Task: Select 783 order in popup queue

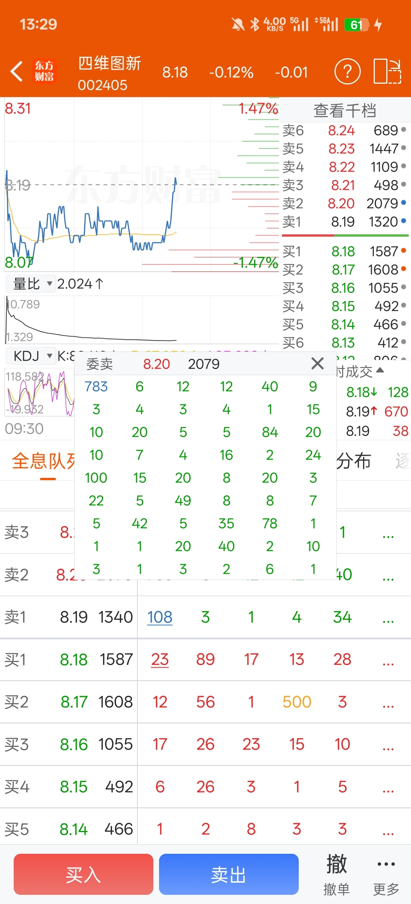Action: click(x=96, y=387)
